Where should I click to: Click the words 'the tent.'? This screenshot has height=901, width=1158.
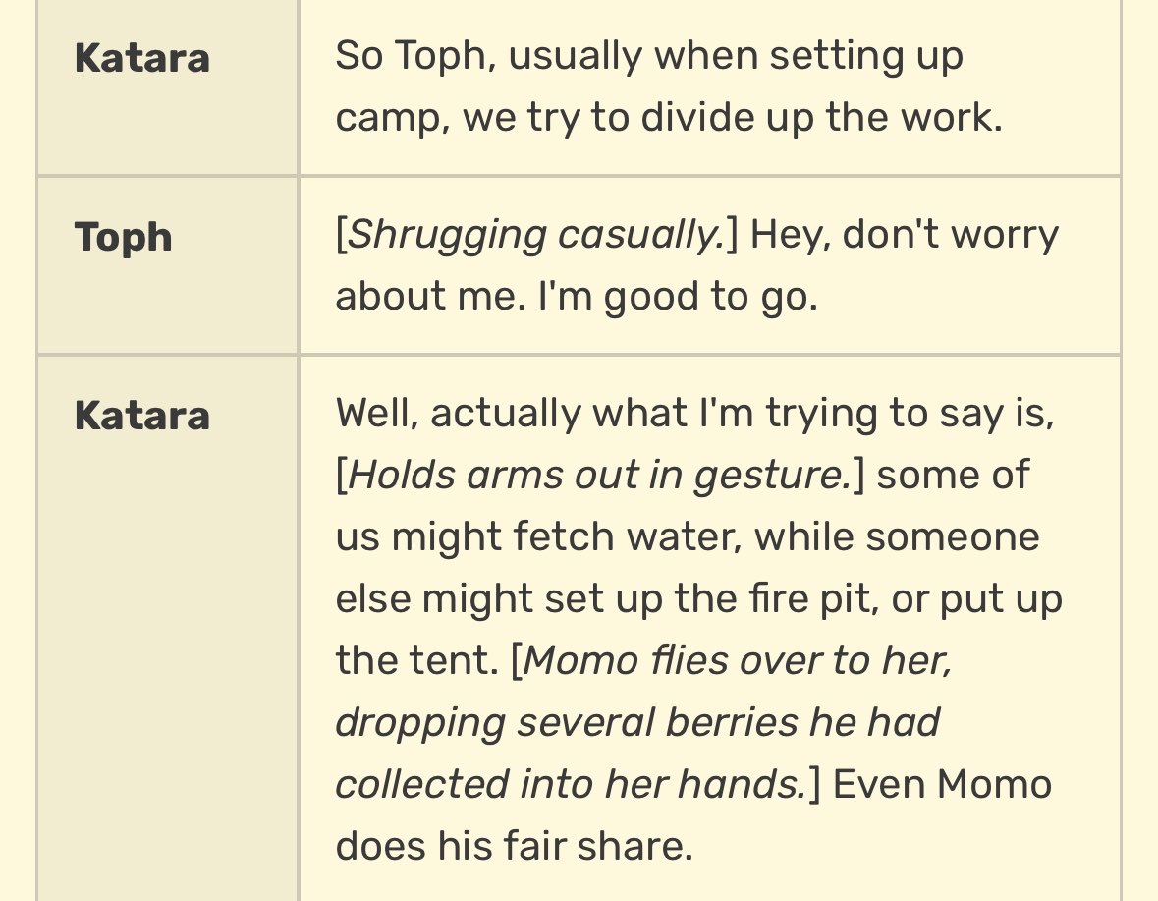(x=417, y=660)
